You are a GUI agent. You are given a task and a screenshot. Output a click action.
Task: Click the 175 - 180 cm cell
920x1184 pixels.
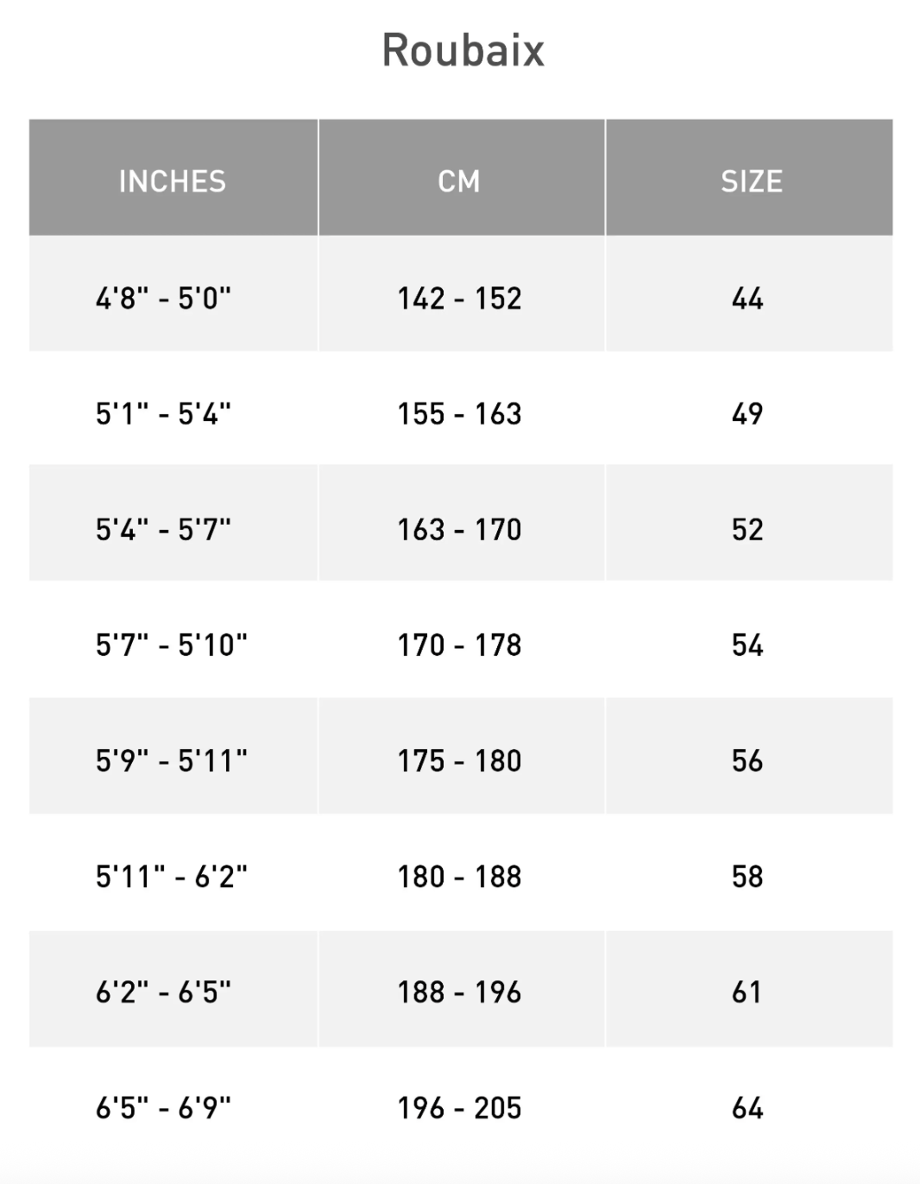click(x=459, y=760)
